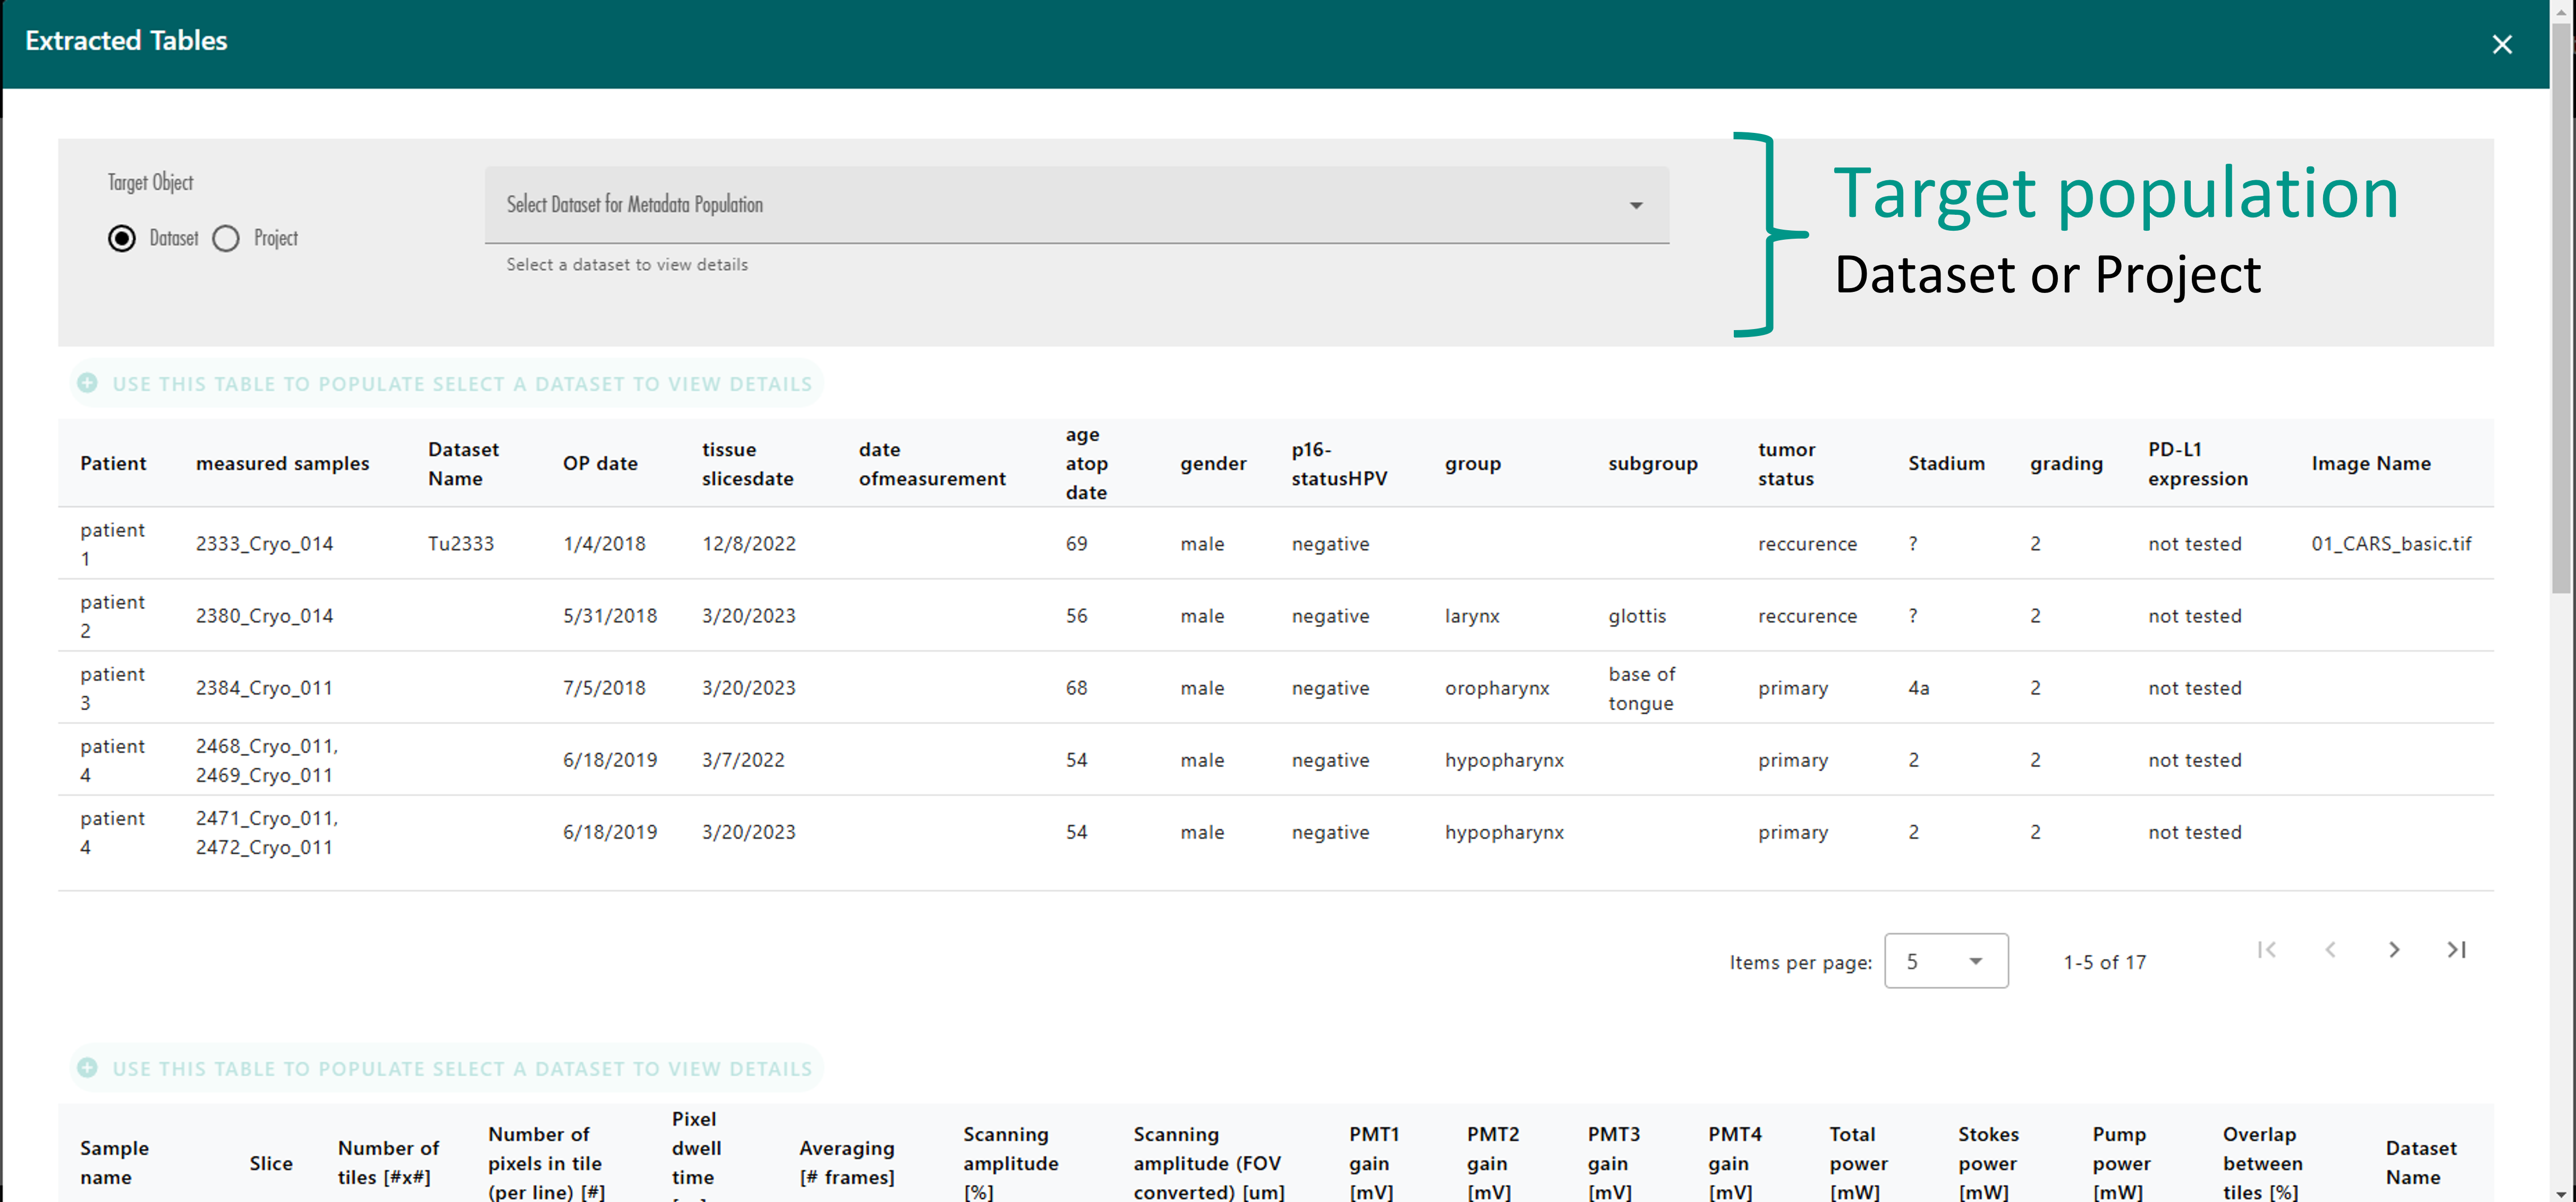Screen dimensions: 2576x1202
Task: Click the Total power column header
Action: pos(1858,1163)
